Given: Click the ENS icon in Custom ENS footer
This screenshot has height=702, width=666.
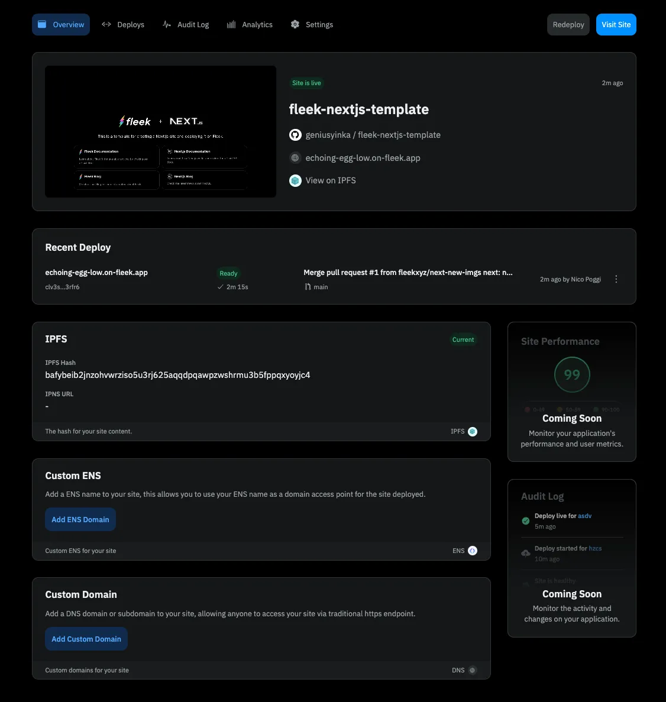Looking at the screenshot, I should click(x=473, y=551).
